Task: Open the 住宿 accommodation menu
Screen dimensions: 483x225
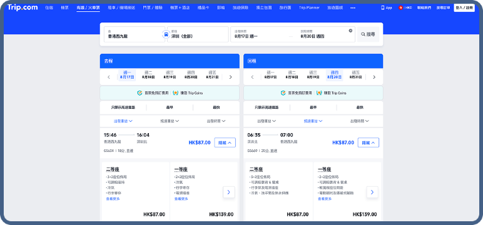Action: [49, 7]
